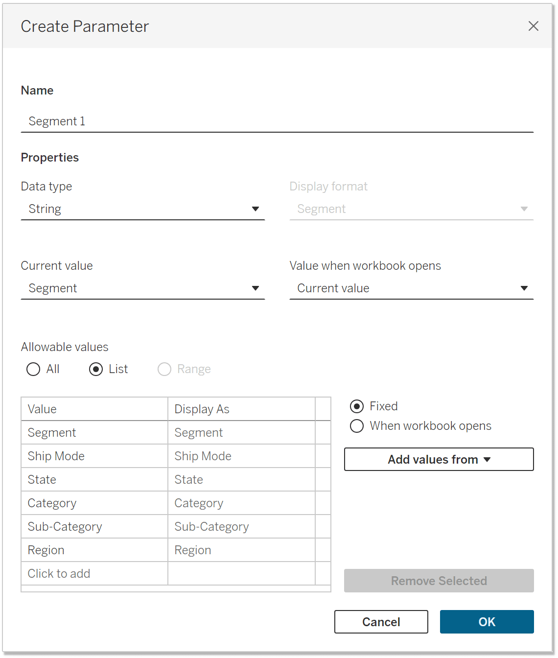Image resolution: width=558 pixels, height=658 pixels.
Task: Click the Click to add row
Action: pos(94,574)
